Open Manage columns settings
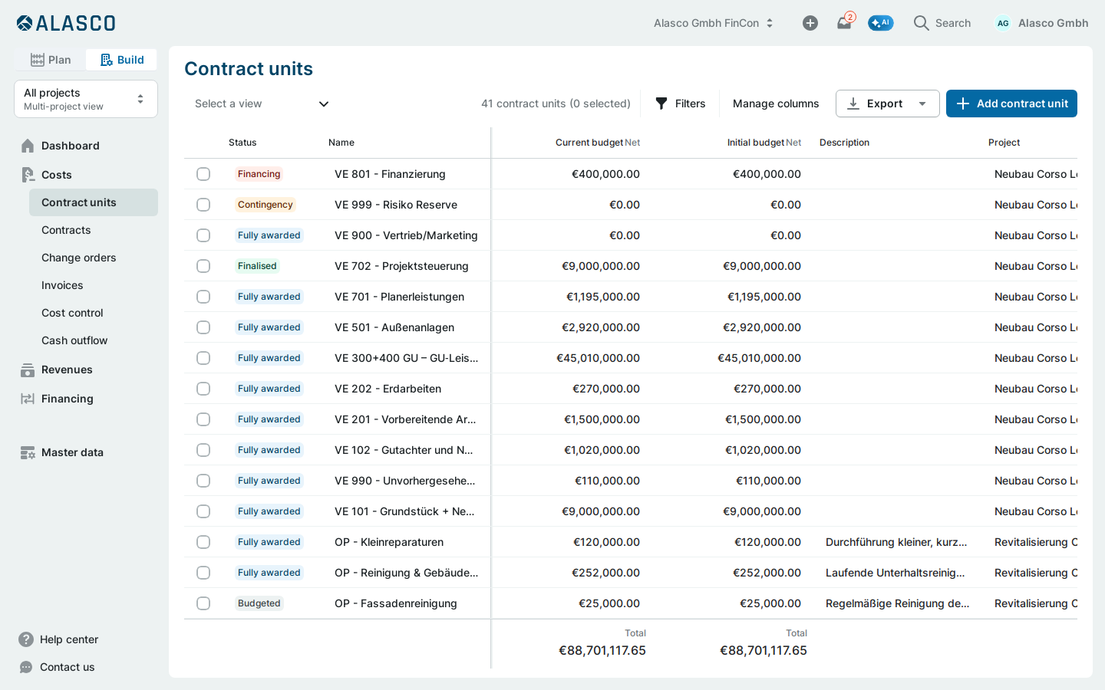This screenshot has width=1105, height=690. point(776,103)
